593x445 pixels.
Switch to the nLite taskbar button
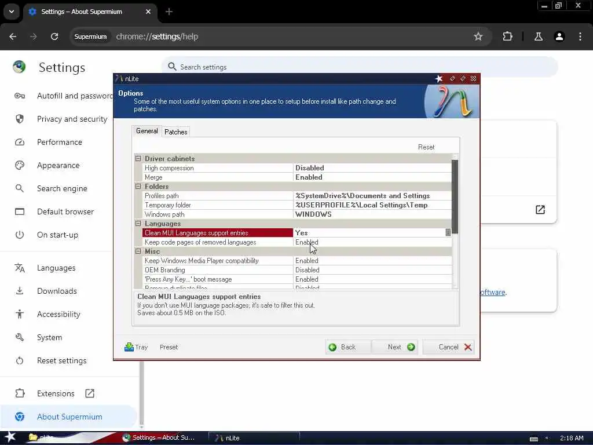point(254,438)
